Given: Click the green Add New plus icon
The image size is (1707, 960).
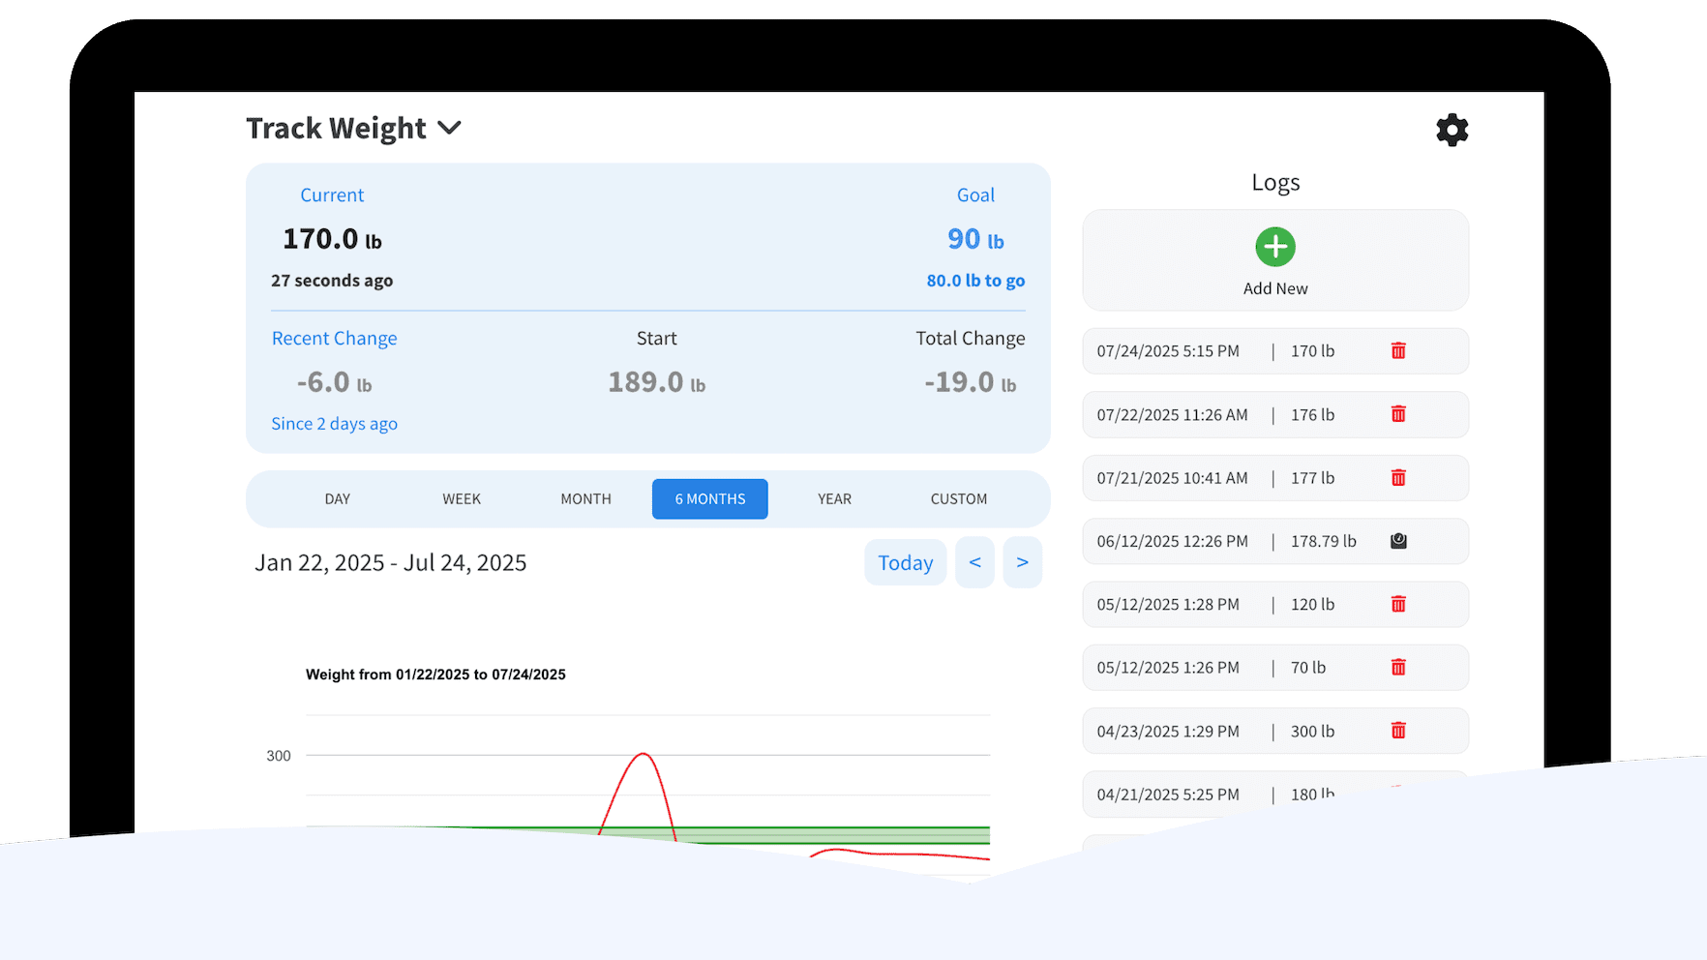Looking at the screenshot, I should [1274, 248].
